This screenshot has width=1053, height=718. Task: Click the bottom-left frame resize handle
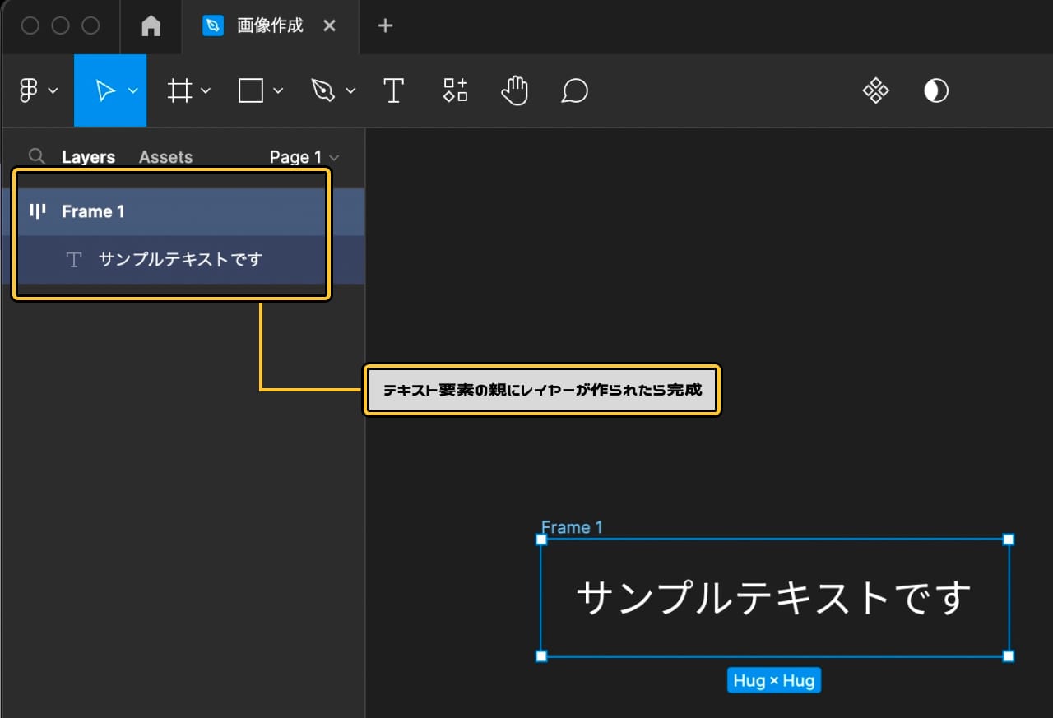point(541,656)
